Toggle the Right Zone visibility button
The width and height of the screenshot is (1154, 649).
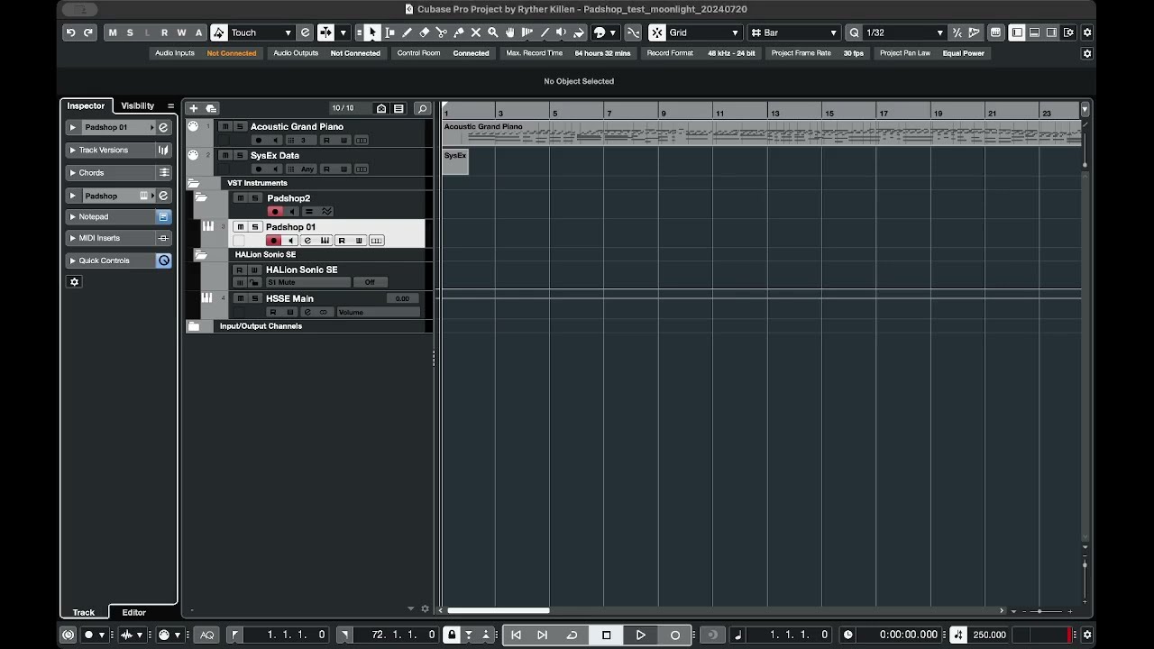(1051, 32)
